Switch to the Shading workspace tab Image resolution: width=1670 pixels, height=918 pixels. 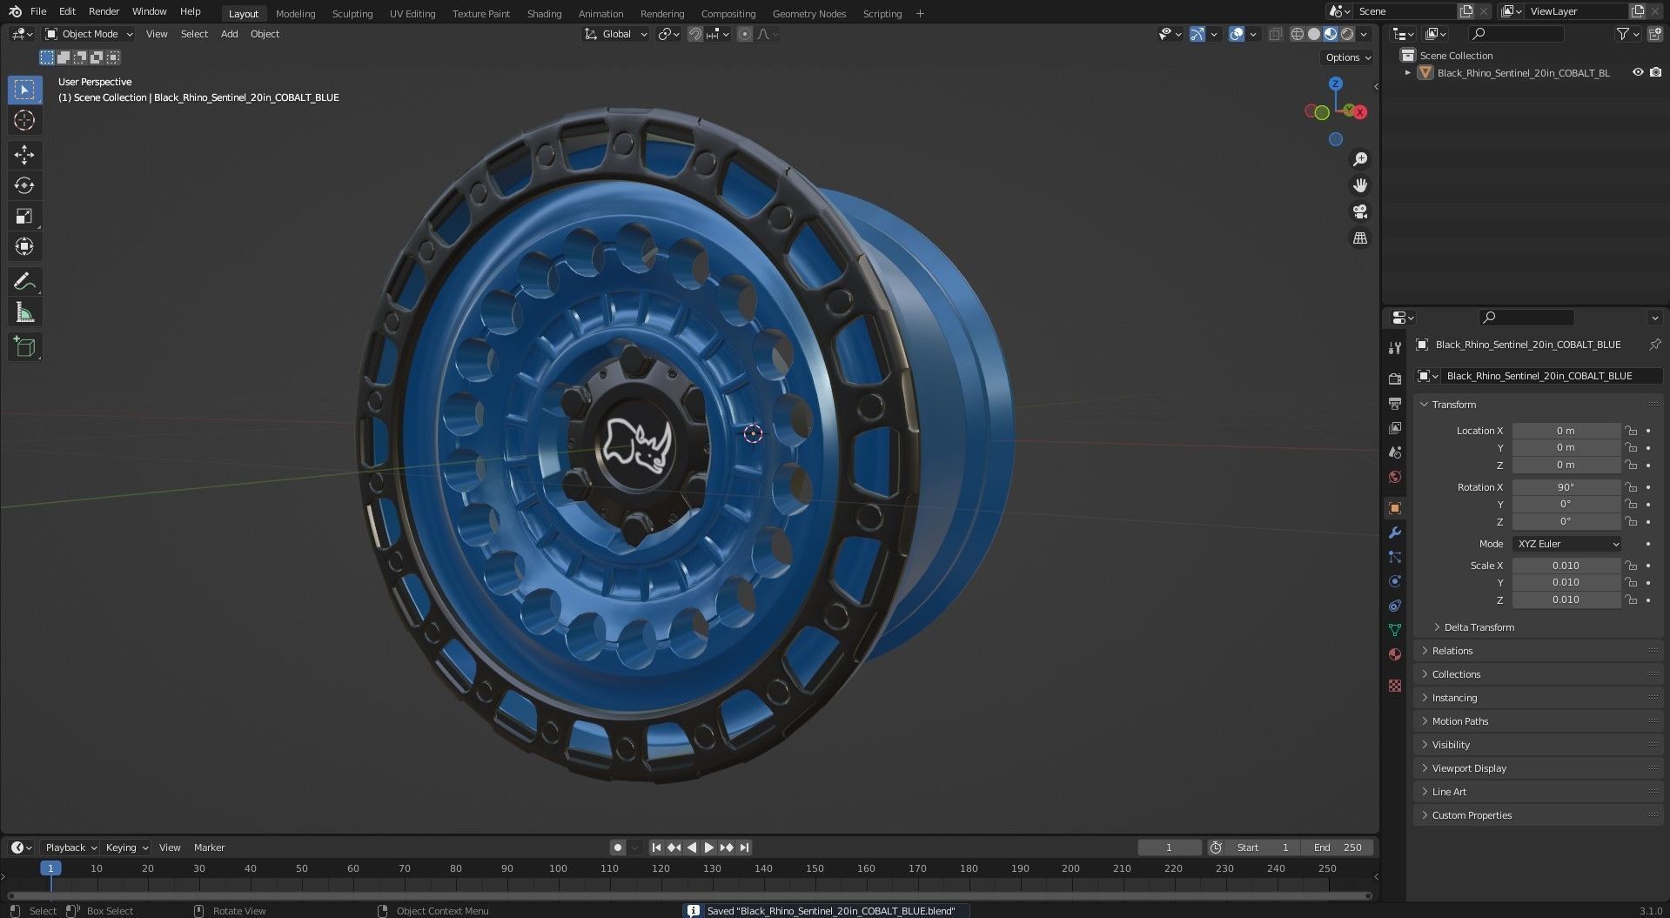pos(544,14)
